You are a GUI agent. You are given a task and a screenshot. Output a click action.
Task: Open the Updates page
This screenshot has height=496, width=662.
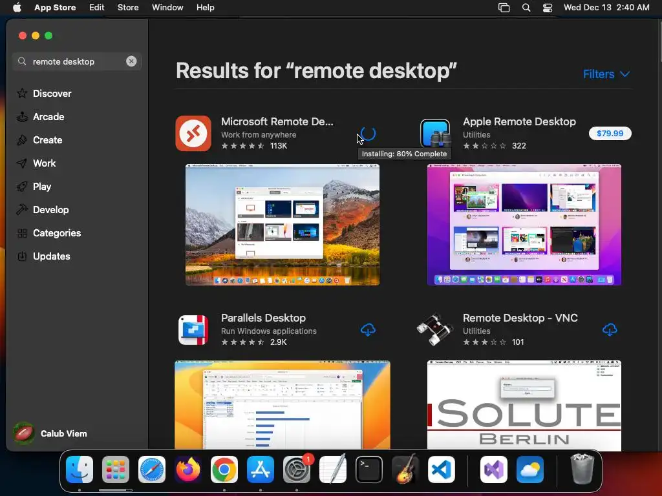point(51,256)
